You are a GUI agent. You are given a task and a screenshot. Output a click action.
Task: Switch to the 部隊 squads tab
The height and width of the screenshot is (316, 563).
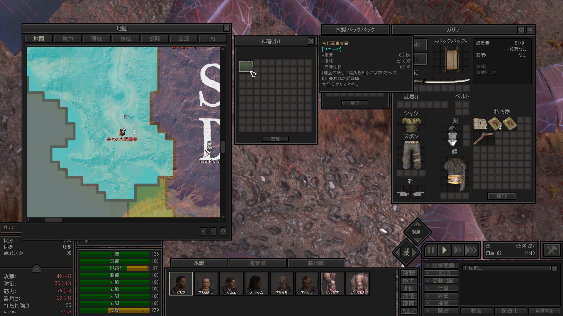pos(155,39)
